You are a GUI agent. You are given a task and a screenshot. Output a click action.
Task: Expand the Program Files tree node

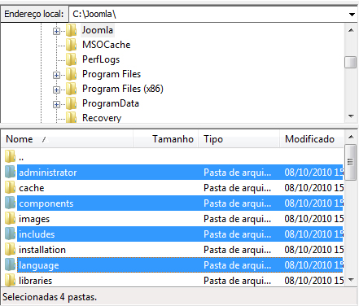56,75
